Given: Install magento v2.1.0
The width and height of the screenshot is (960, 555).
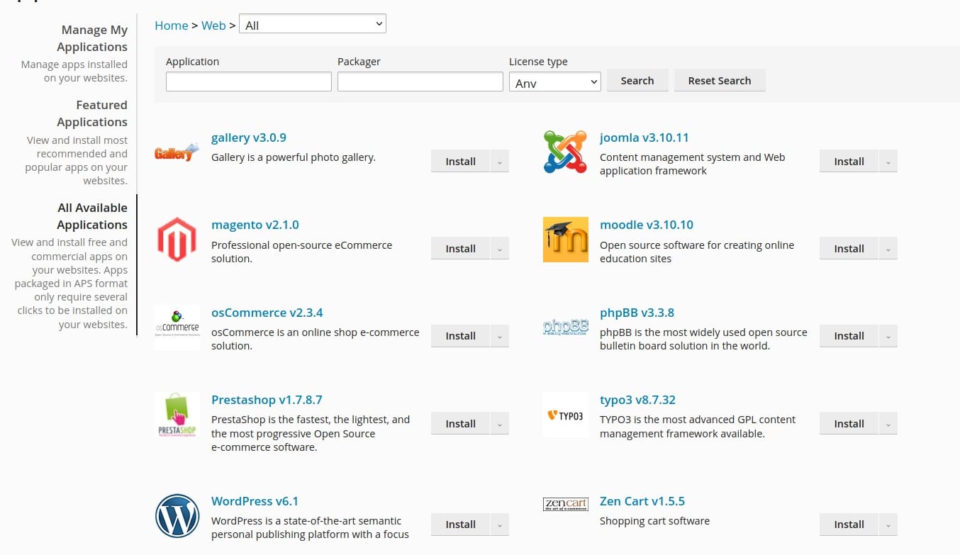Looking at the screenshot, I should (x=460, y=249).
